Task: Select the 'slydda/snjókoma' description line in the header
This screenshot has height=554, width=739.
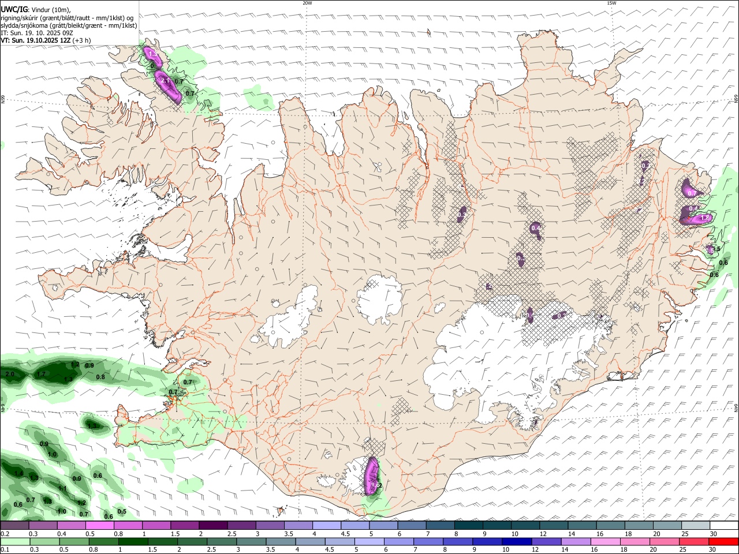Action: point(69,25)
